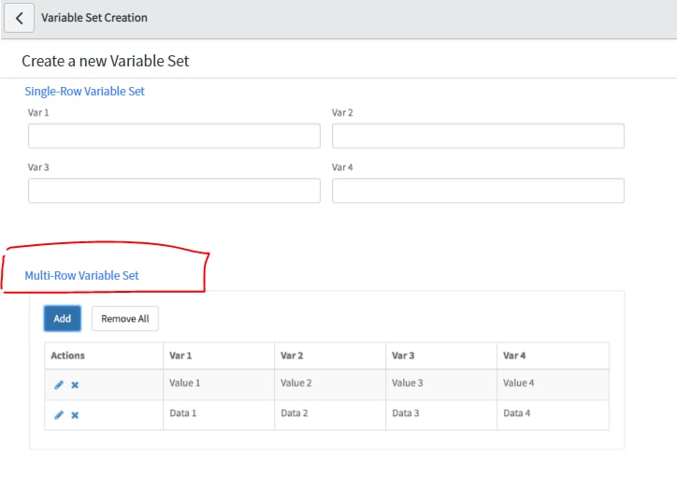The image size is (677, 478).
Task: Open the Single-Row Variable Set link
Action: [84, 92]
